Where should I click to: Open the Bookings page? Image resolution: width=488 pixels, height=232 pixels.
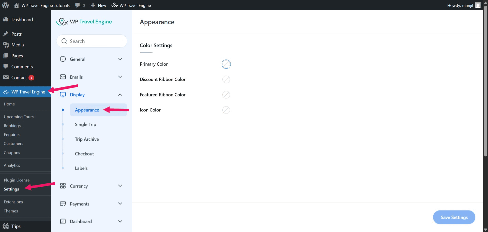click(12, 126)
